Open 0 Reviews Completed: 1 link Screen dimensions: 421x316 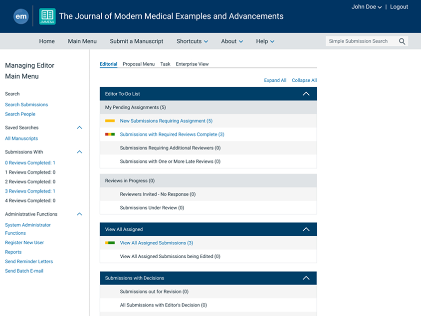point(30,163)
